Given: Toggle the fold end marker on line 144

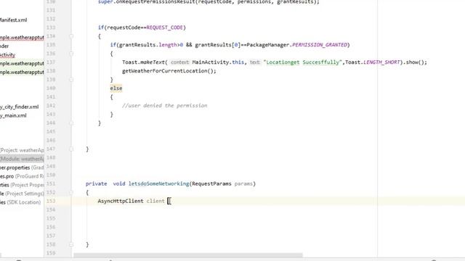Looking at the screenshot, I should (71, 123).
